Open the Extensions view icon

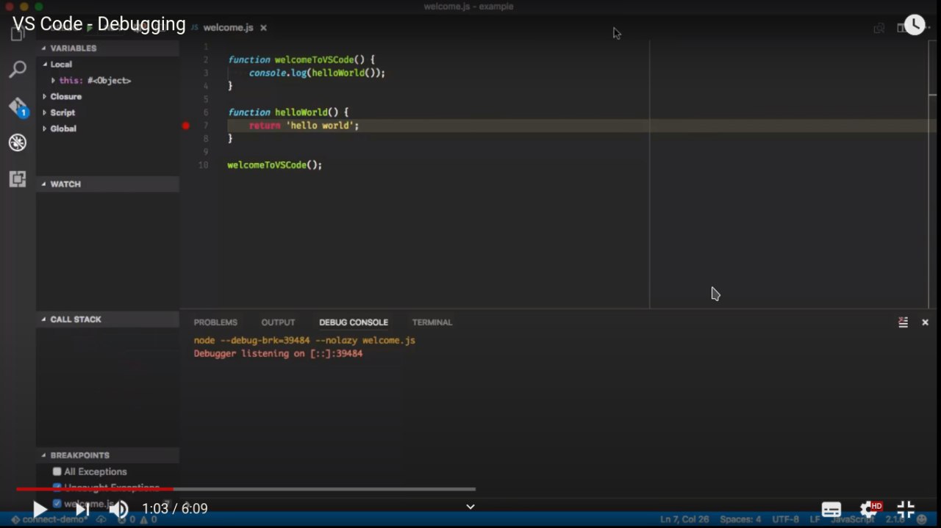(x=18, y=178)
